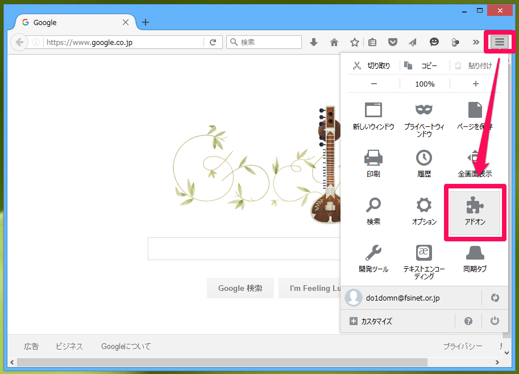Zoom in with the plus button
The width and height of the screenshot is (519, 374).
tap(475, 84)
